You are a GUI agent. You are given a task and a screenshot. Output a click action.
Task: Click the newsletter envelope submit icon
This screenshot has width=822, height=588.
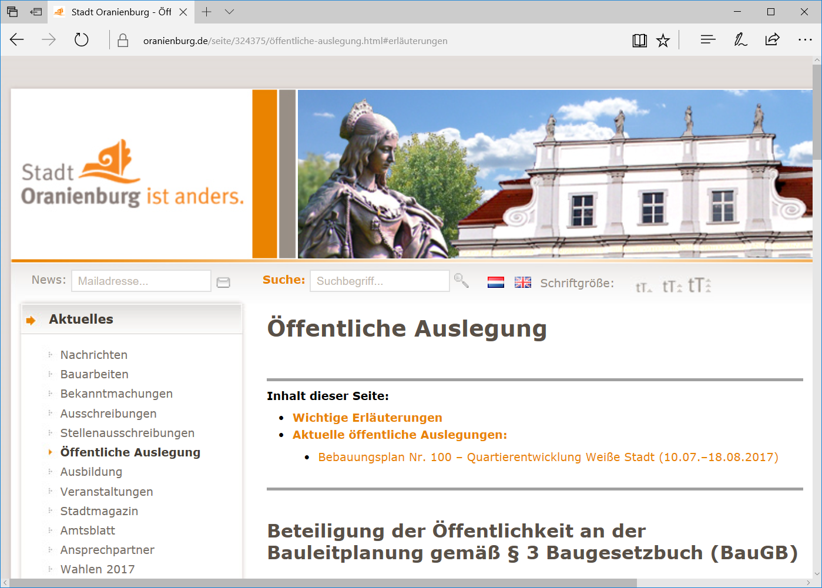(x=223, y=283)
